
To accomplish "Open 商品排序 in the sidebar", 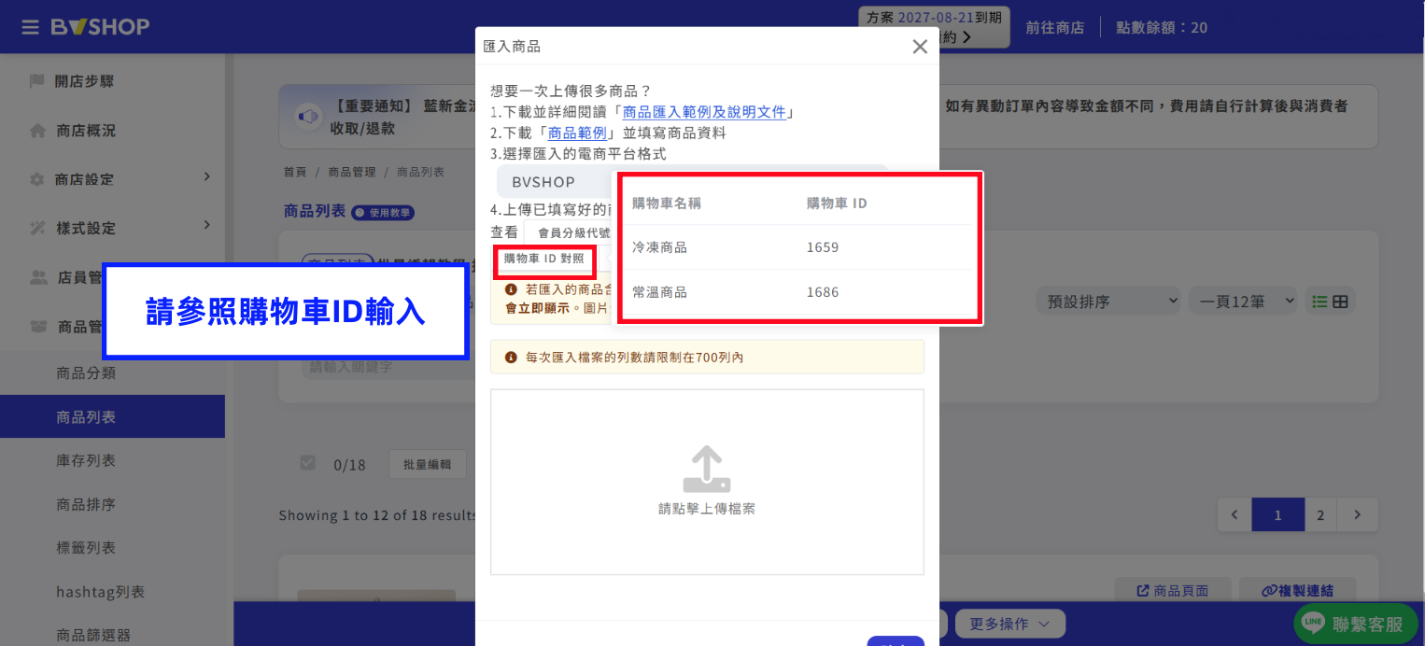I will coord(86,505).
